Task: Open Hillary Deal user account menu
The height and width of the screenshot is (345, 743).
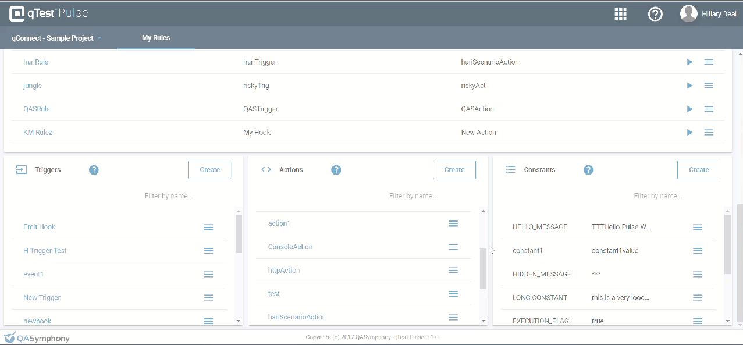Action: pos(707,14)
